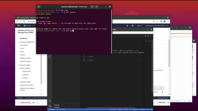Reload the page in Chrome

click(x=24, y=22)
